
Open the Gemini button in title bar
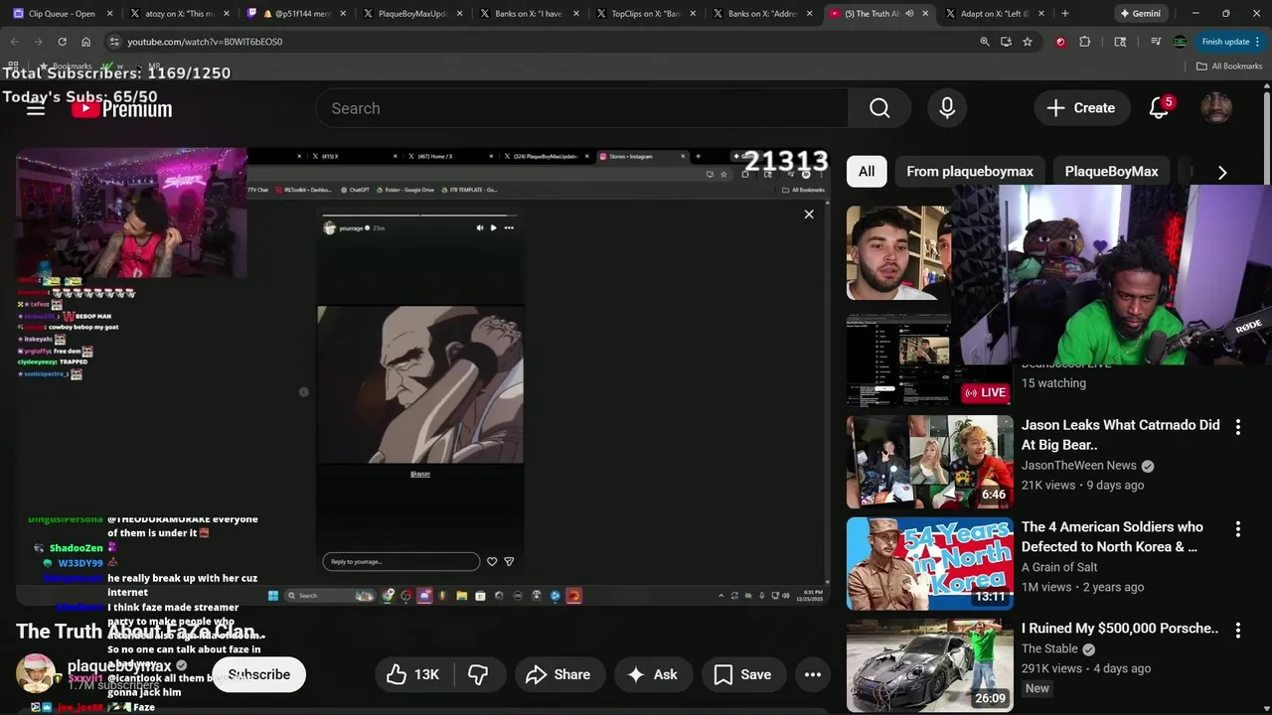pyautogui.click(x=1140, y=14)
